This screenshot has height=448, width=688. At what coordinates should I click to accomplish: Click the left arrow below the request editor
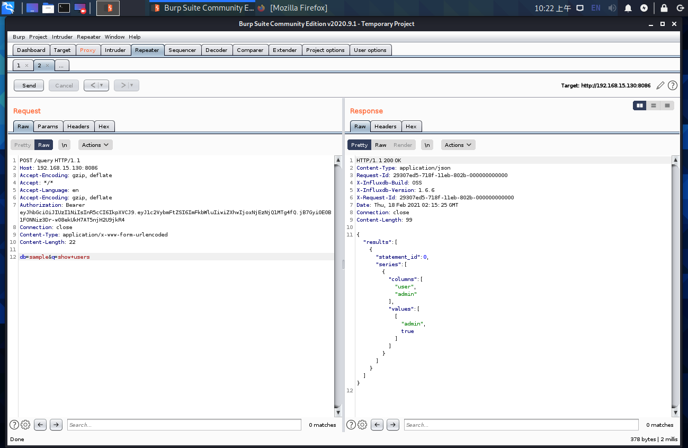pyautogui.click(x=40, y=425)
